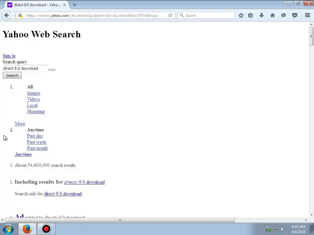The height and width of the screenshot is (235, 314).
Task: Go to the Firefox home page
Action: (x=273, y=15)
